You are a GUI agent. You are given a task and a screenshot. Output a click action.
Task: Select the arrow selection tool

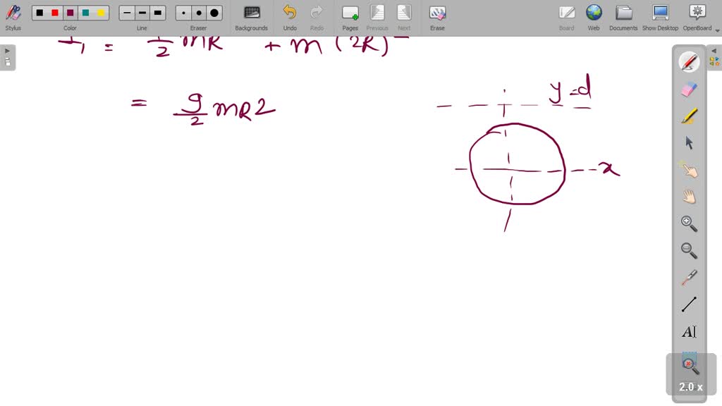tap(689, 142)
